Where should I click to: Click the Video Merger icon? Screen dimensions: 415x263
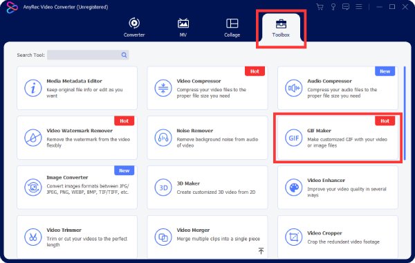(163, 237)
